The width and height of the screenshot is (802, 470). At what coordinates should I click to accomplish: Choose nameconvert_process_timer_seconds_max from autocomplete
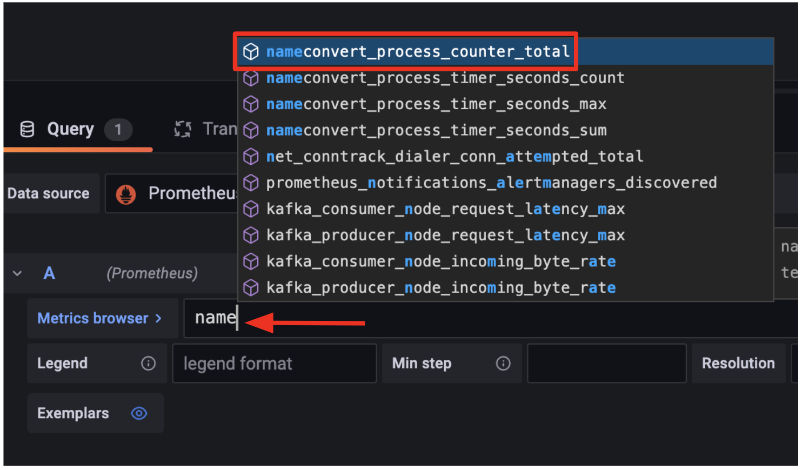(436, 104)
